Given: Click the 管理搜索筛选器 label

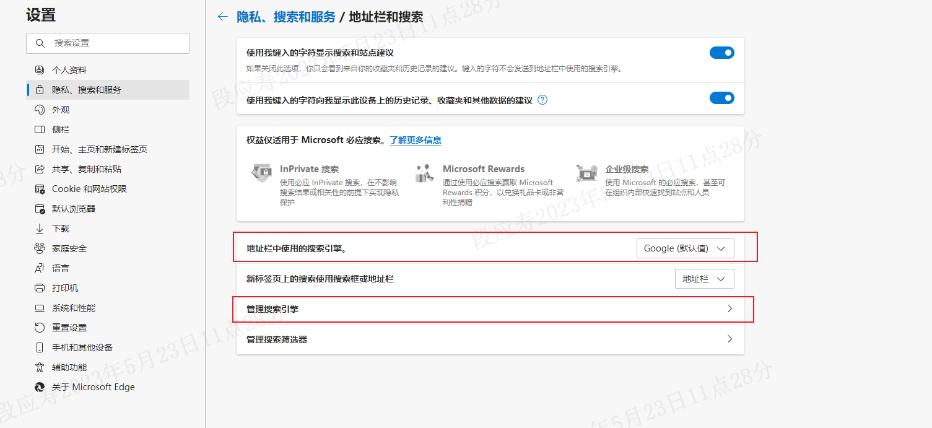Looking at the screenshot, I should tap(277, 339).
